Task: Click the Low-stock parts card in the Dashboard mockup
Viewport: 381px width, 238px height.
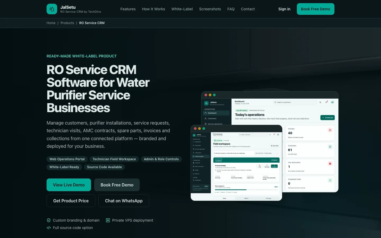Action: pyautogui.click(x=310, y=167)
